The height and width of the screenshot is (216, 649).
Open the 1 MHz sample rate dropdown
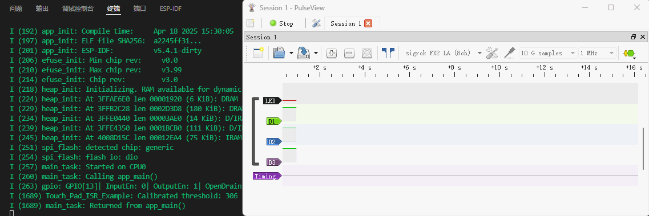pos(597,53)
